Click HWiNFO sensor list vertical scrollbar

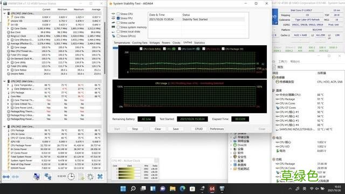[105, 48]
